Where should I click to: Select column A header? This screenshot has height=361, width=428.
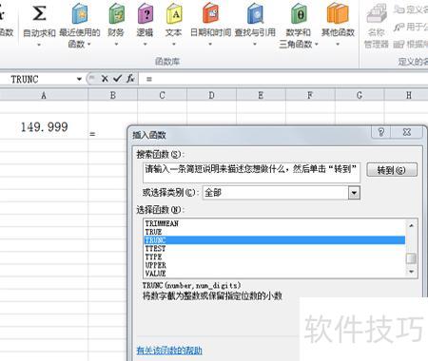[44, 95]
